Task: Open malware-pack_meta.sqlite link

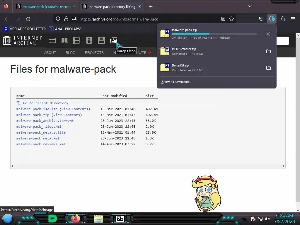Action: (41, 132)
